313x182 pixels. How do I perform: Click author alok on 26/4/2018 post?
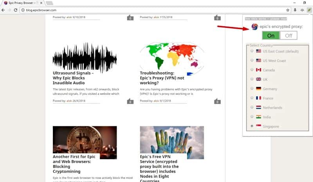click(x=69, y=101)
